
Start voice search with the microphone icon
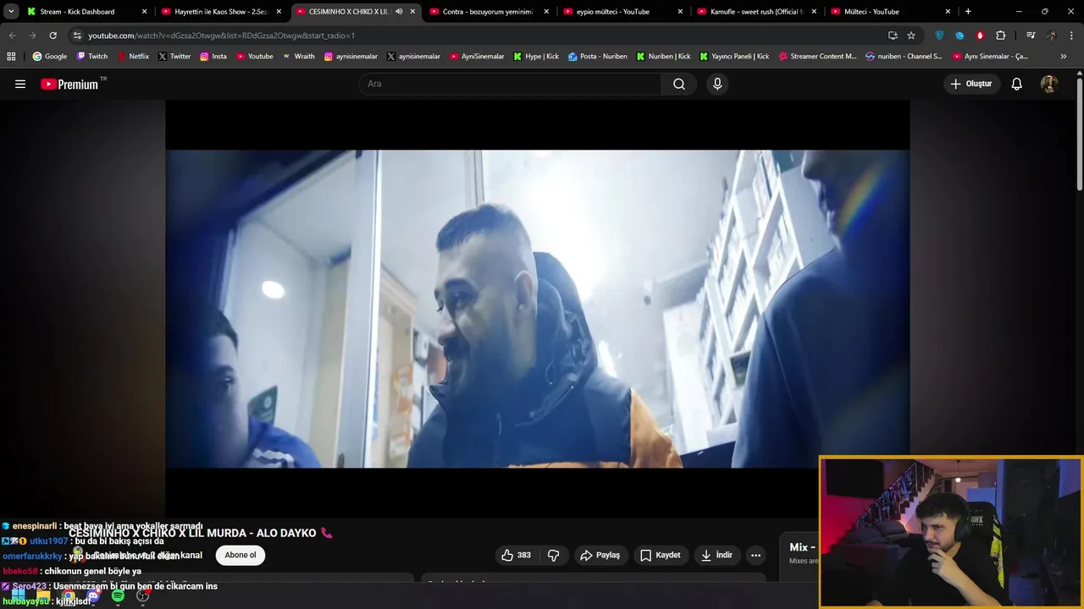click(x=717, y=84)
